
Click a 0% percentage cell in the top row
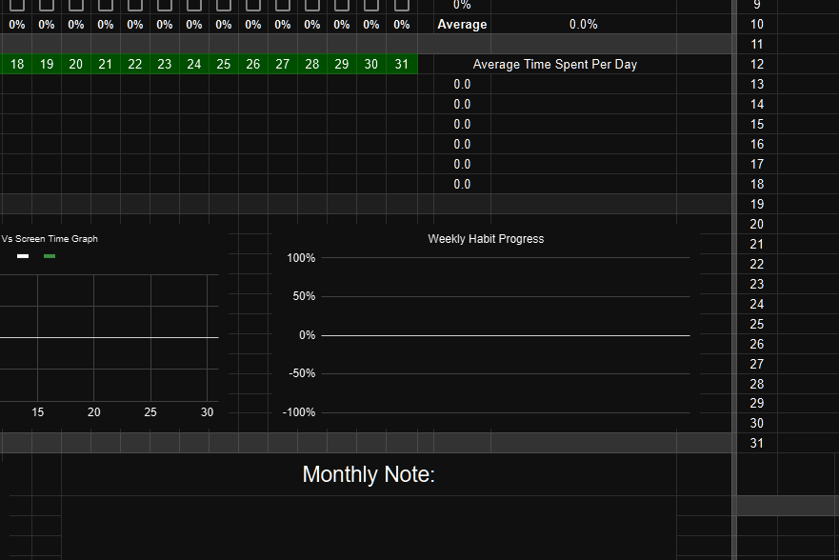pos(16,24)
